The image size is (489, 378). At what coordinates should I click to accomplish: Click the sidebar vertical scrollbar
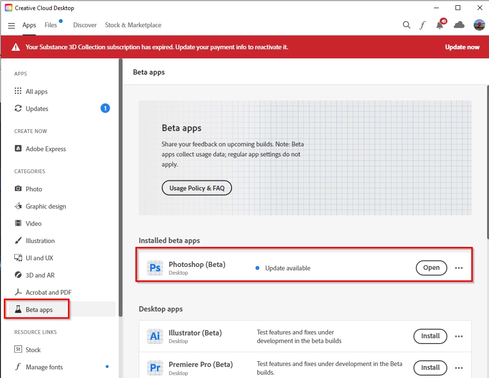121,187
